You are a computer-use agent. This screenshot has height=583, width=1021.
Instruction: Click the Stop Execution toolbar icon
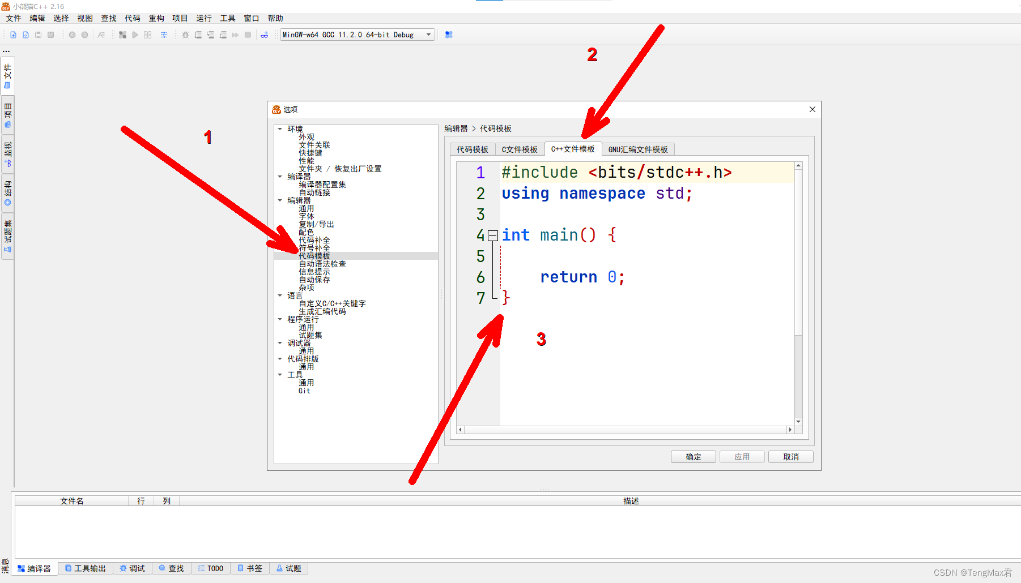(248, 35)
